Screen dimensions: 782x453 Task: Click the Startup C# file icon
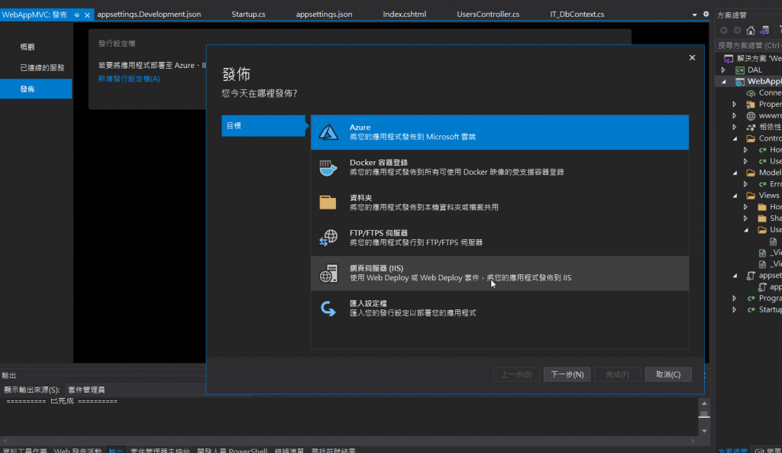tap(751, 310)
